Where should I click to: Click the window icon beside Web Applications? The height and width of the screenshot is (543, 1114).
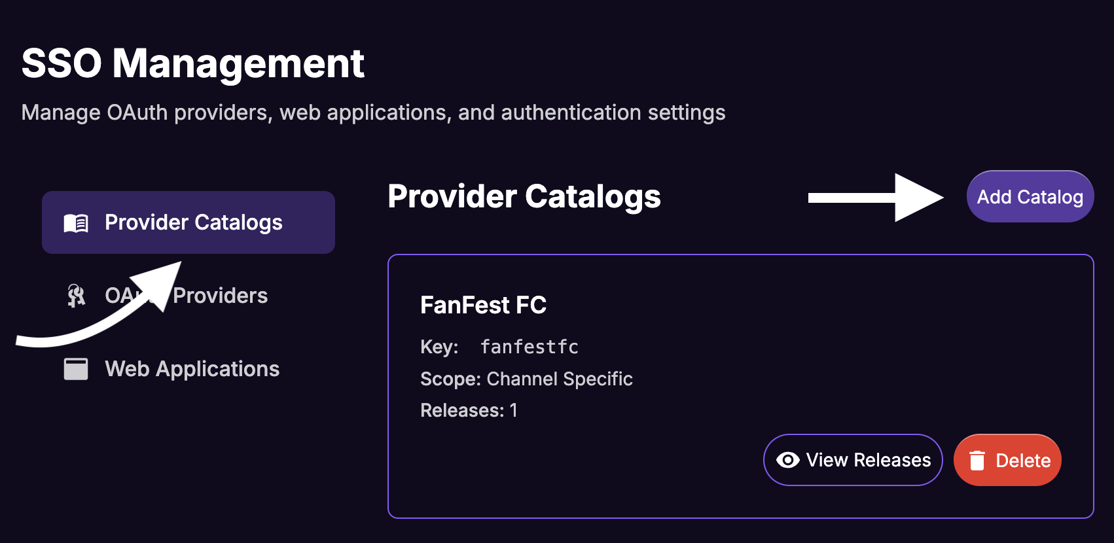(x=76, y=369)
